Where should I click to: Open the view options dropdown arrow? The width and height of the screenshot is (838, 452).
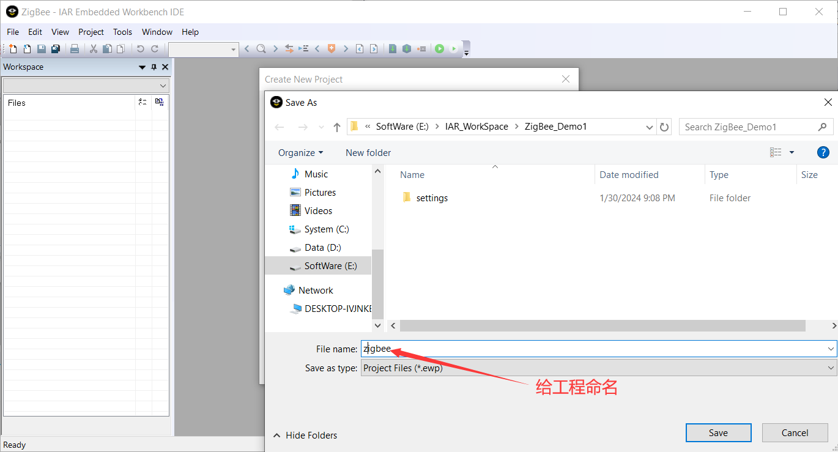click(792, 152)
